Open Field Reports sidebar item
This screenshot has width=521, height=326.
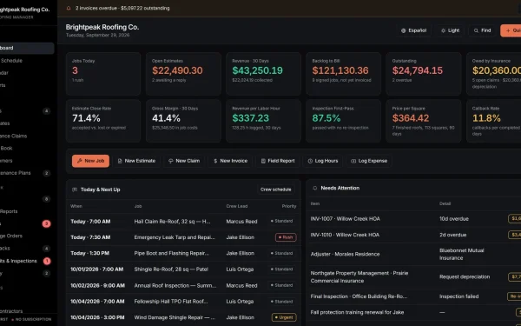pyautogui.click(x=27, y=211)
